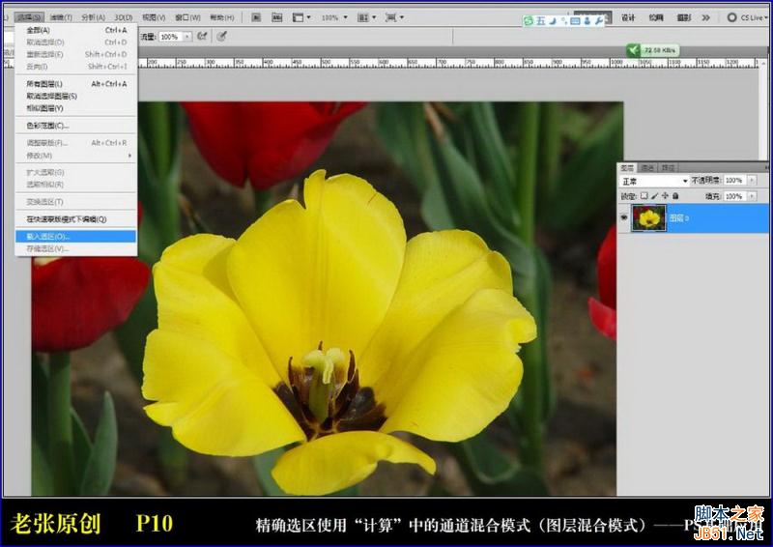The image size is (773, 547).
Task: Click the Mini Bridge icon
Action: [x=277, y=17]
